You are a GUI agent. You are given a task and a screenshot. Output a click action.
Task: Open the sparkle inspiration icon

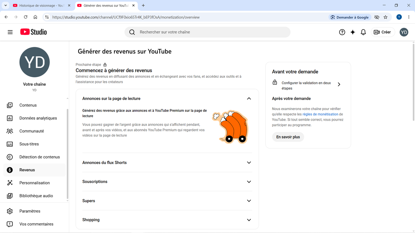[x=353, y=32]
